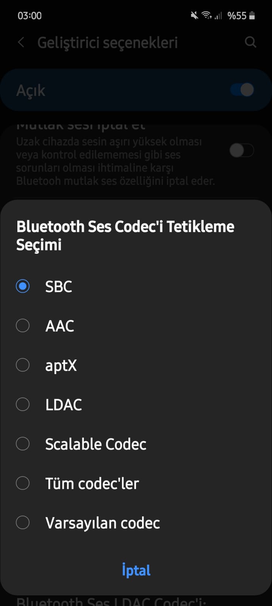Tap the clock showing 03:00
Viewport: 272px width, 606px height.
(x=29, y=16)
